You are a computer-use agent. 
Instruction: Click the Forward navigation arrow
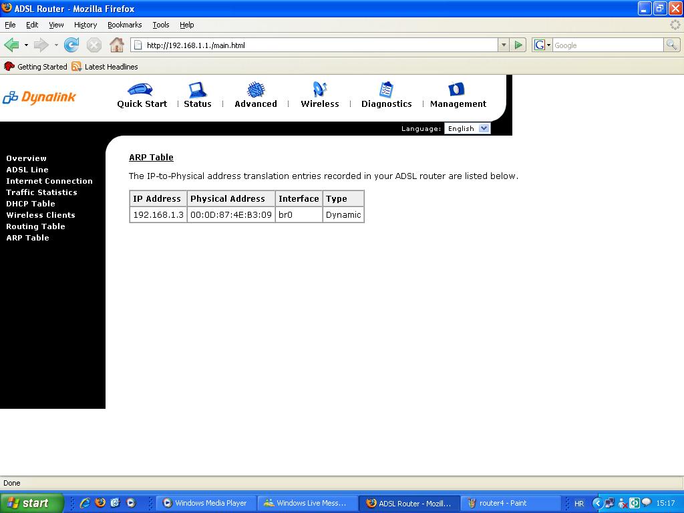[41, 45]
